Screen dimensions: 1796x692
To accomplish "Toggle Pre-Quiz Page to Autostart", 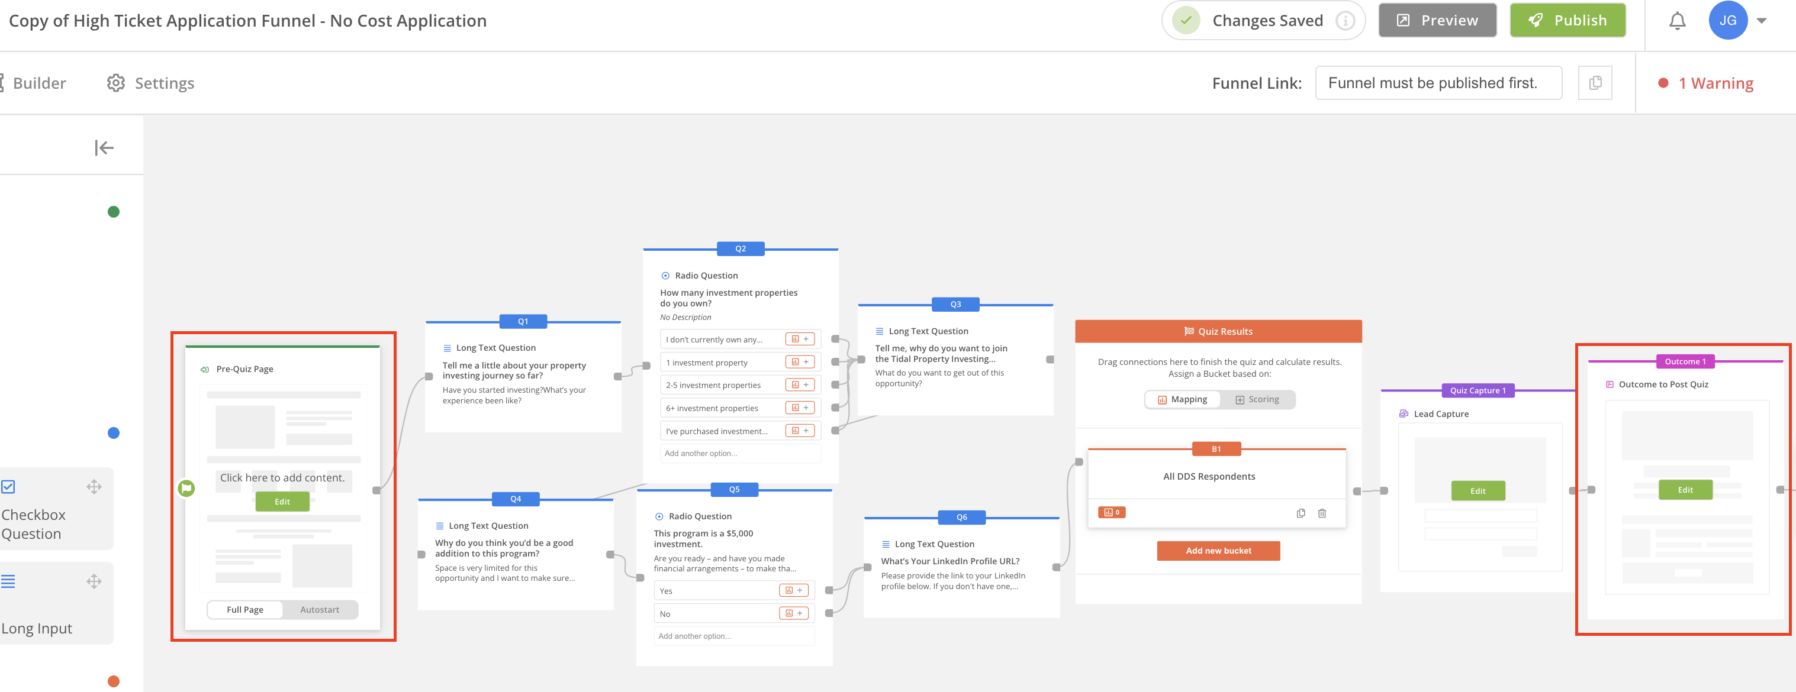I will 319,610.
